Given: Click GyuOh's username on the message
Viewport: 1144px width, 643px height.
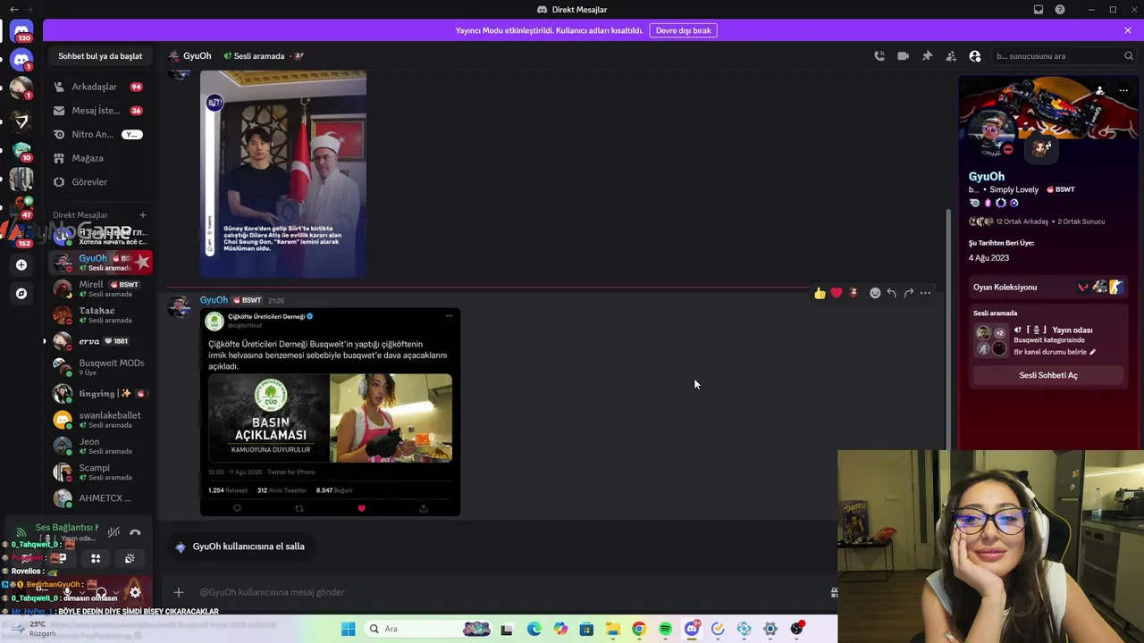Looking at the screenshot, I should point(214,300).
